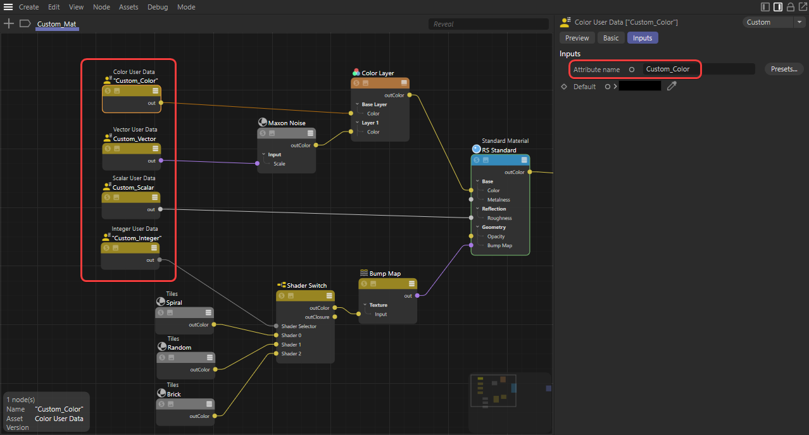Screen dimensions: 809x435
Task: Open the hamburger menu in the node editor
Action: pos(8,7)
